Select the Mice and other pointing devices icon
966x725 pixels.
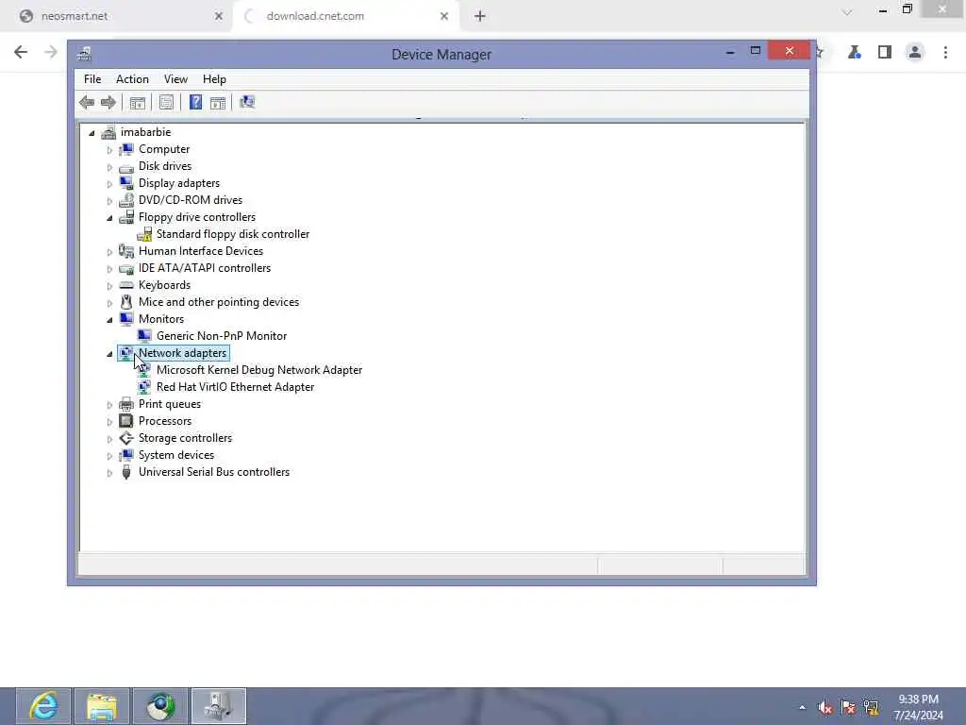[x=126, y=302]
